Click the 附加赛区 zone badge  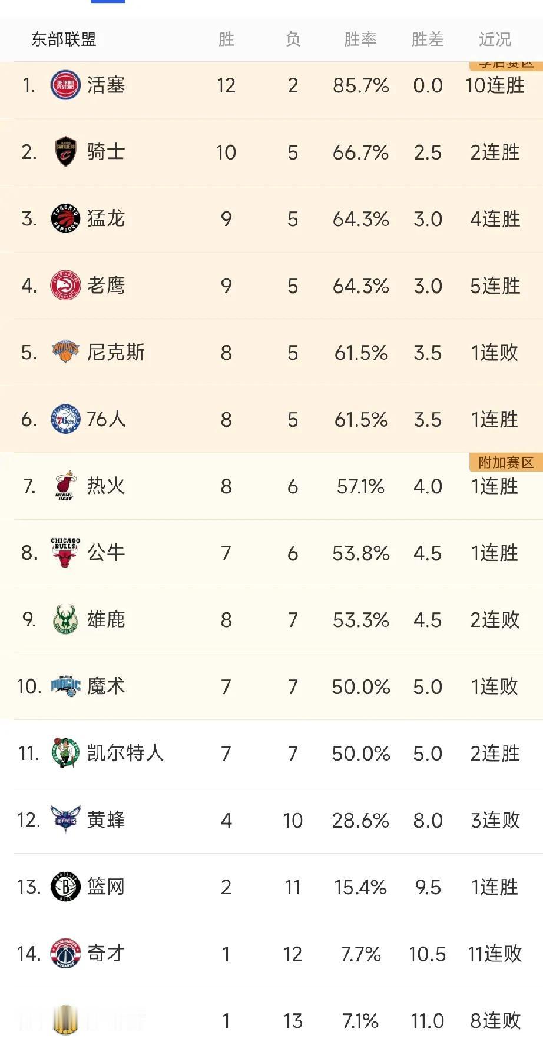click(x=505, y=463)
